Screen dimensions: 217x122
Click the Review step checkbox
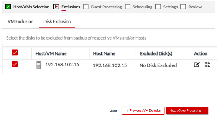click(x=183, y=7)
